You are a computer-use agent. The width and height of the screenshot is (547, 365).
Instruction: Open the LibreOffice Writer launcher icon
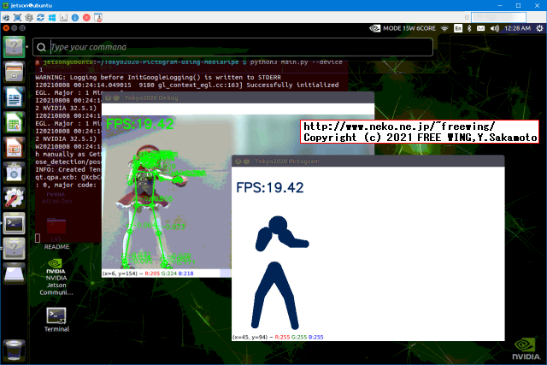point(15,99)
